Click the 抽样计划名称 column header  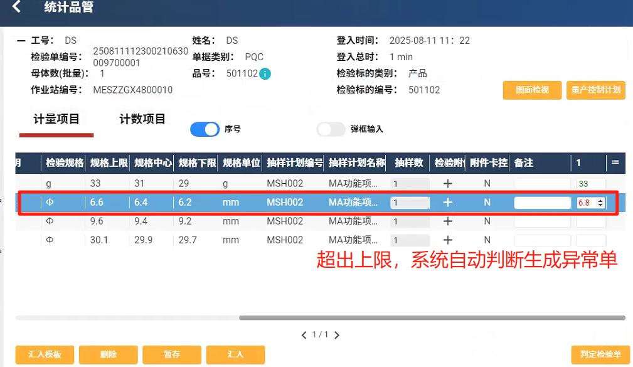pyautogui.click(x=357, y=162)
